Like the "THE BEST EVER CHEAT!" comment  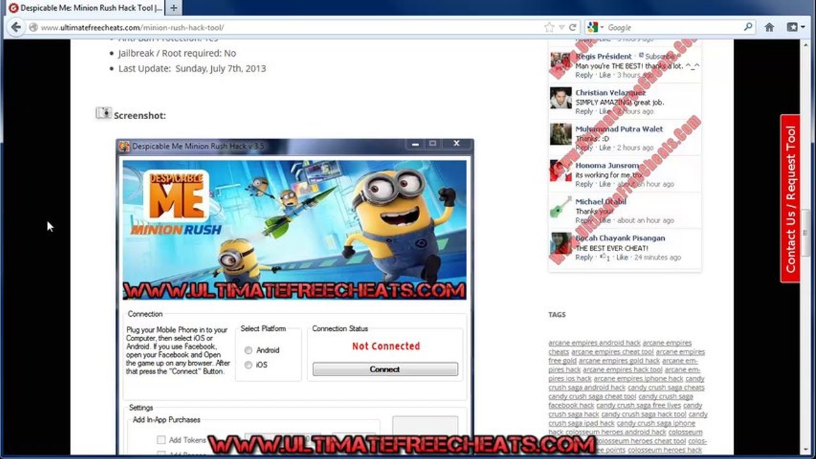click(622, 257)
